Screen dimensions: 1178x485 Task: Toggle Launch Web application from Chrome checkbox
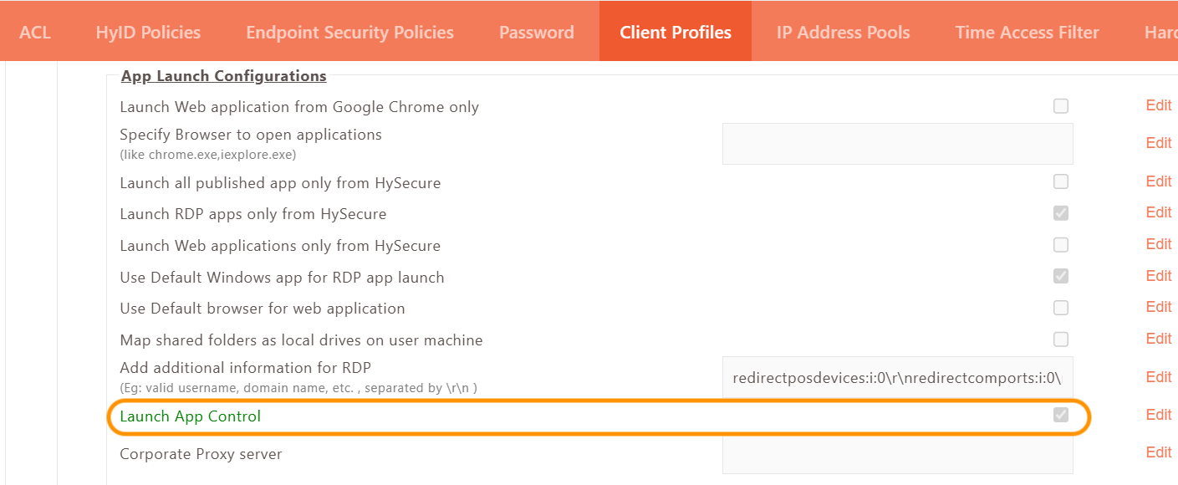tap(1061, 106)
